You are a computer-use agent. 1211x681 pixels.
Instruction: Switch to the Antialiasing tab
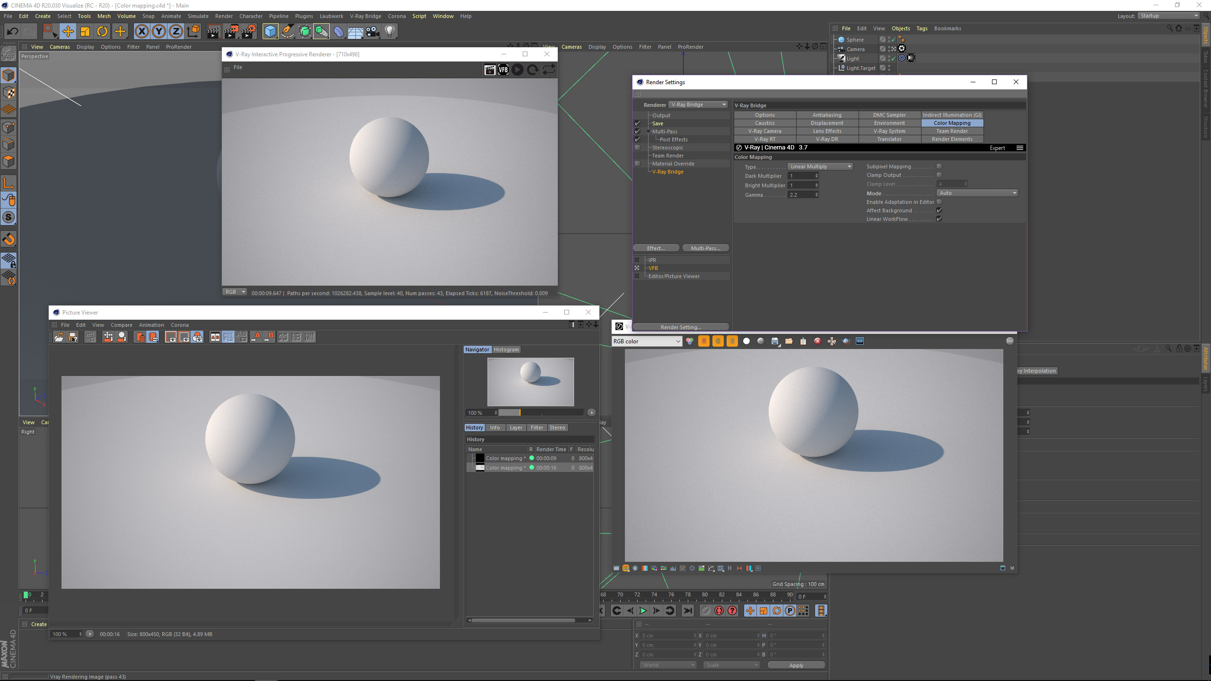click(827, 115)
